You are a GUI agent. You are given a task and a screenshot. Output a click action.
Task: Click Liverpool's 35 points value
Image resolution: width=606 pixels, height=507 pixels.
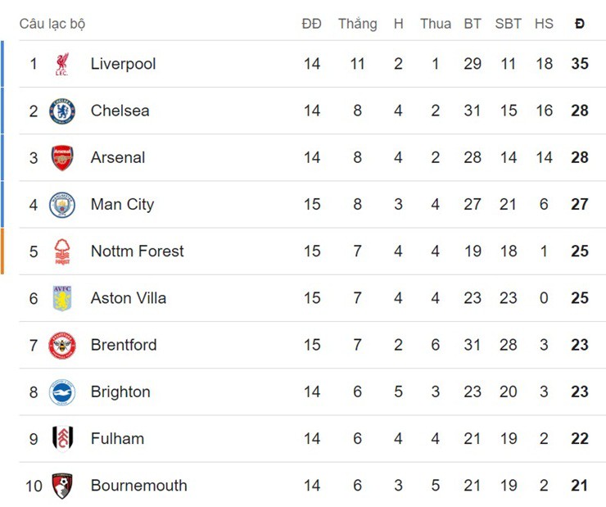(x=580, y=64)
